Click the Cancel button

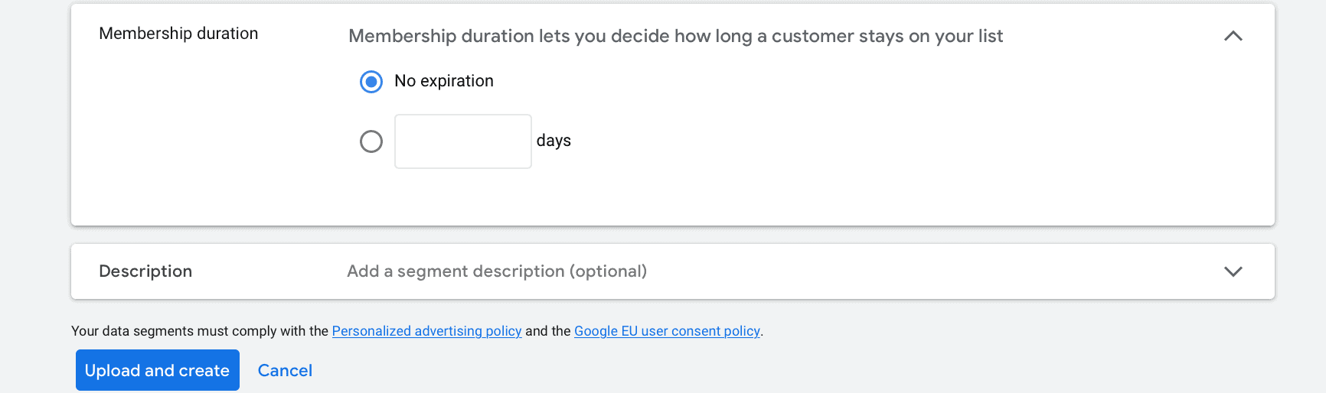pos(285,370)
